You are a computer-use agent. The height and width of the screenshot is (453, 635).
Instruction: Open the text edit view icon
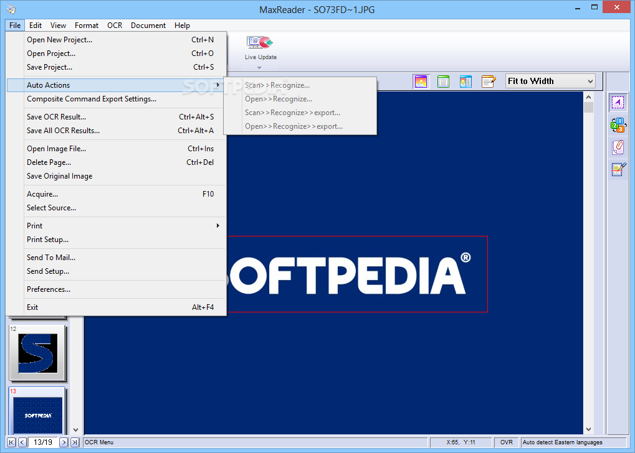[489, 82]
